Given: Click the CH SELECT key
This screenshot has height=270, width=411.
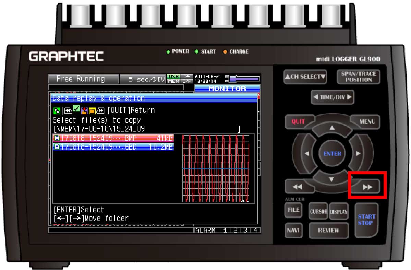Looking at the screenshot, I should [x=305, y=77].
